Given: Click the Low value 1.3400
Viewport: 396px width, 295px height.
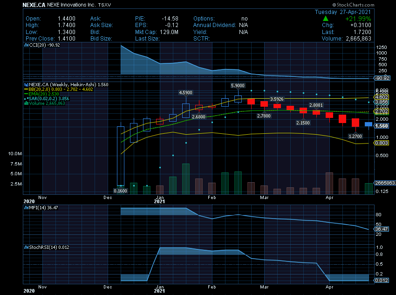Looking at the screenshot, I should tap(67, 32).
